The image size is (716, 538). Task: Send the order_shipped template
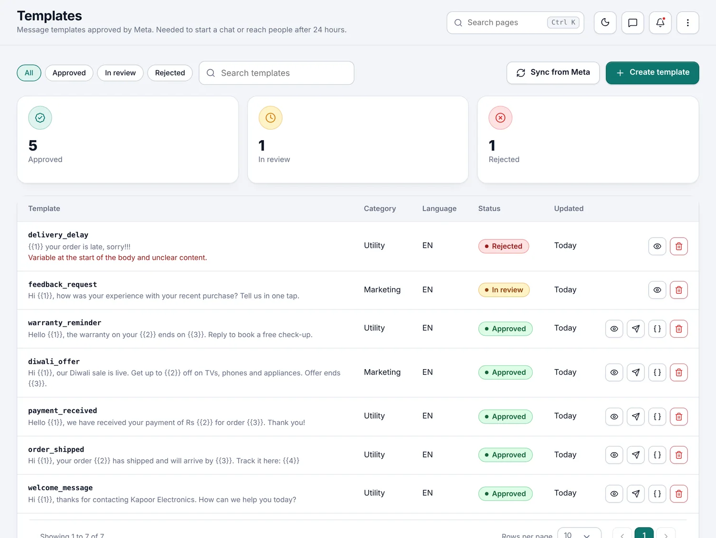tap(636, 455)
